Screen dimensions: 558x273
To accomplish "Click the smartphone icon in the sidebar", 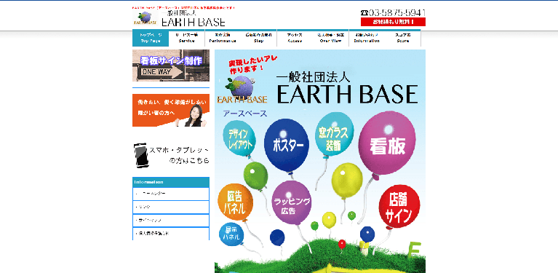I will click(x=140, y=156).
